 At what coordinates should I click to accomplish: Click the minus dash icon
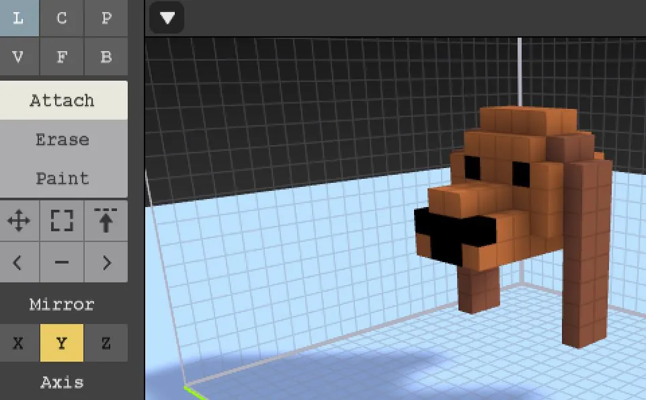pyautogui.click(x=62, y=262)
